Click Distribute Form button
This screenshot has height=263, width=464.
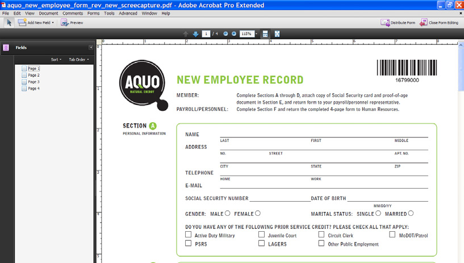(398, 23)
